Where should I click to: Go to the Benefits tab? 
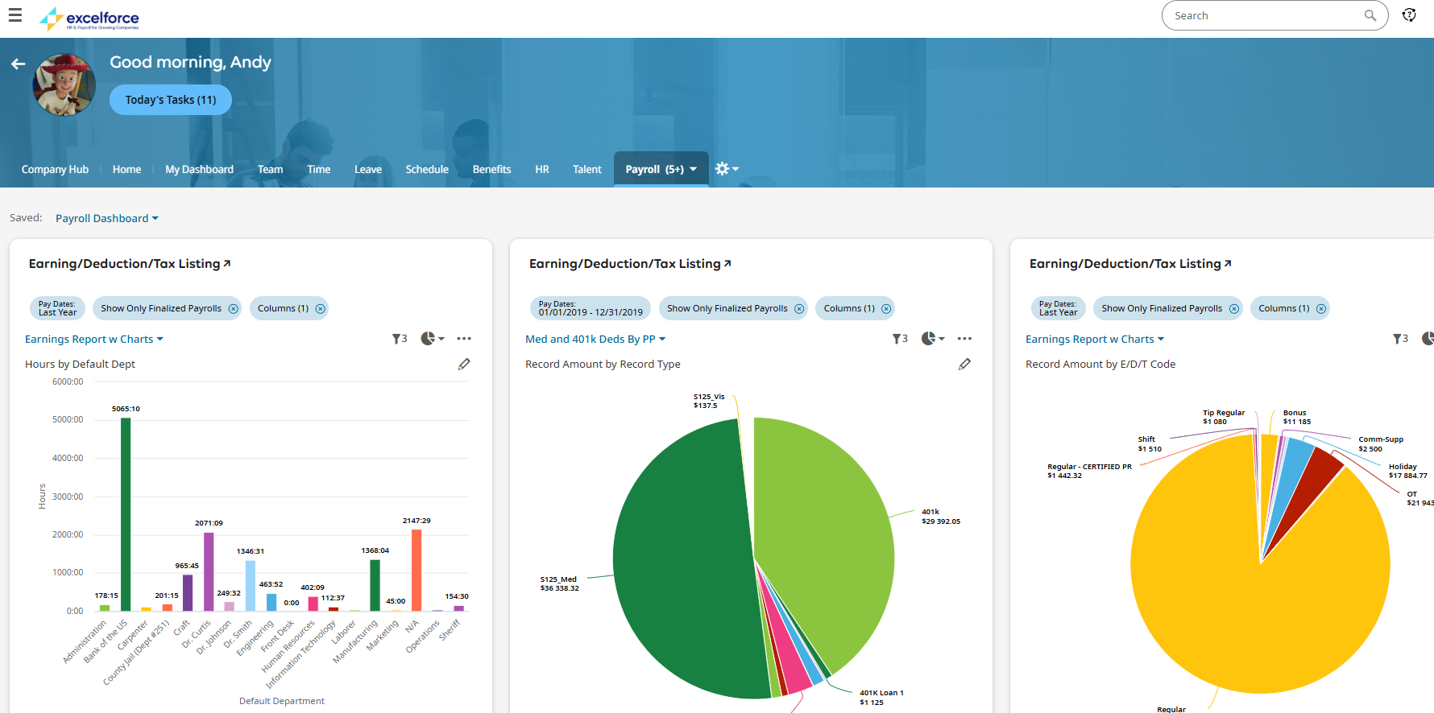[491, 169]
